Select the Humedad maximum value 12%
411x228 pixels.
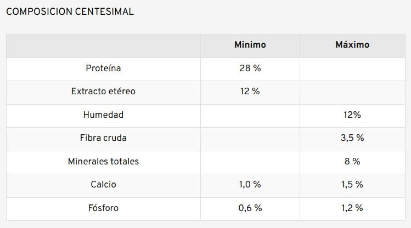(x=352, y=115)
